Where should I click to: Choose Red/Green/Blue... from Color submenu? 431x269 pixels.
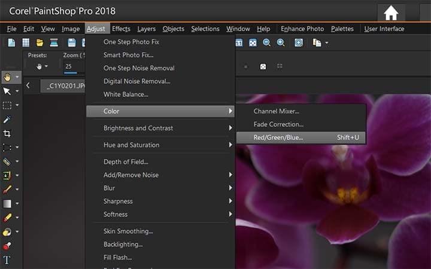pyautogui.click(x=301, y=137)
